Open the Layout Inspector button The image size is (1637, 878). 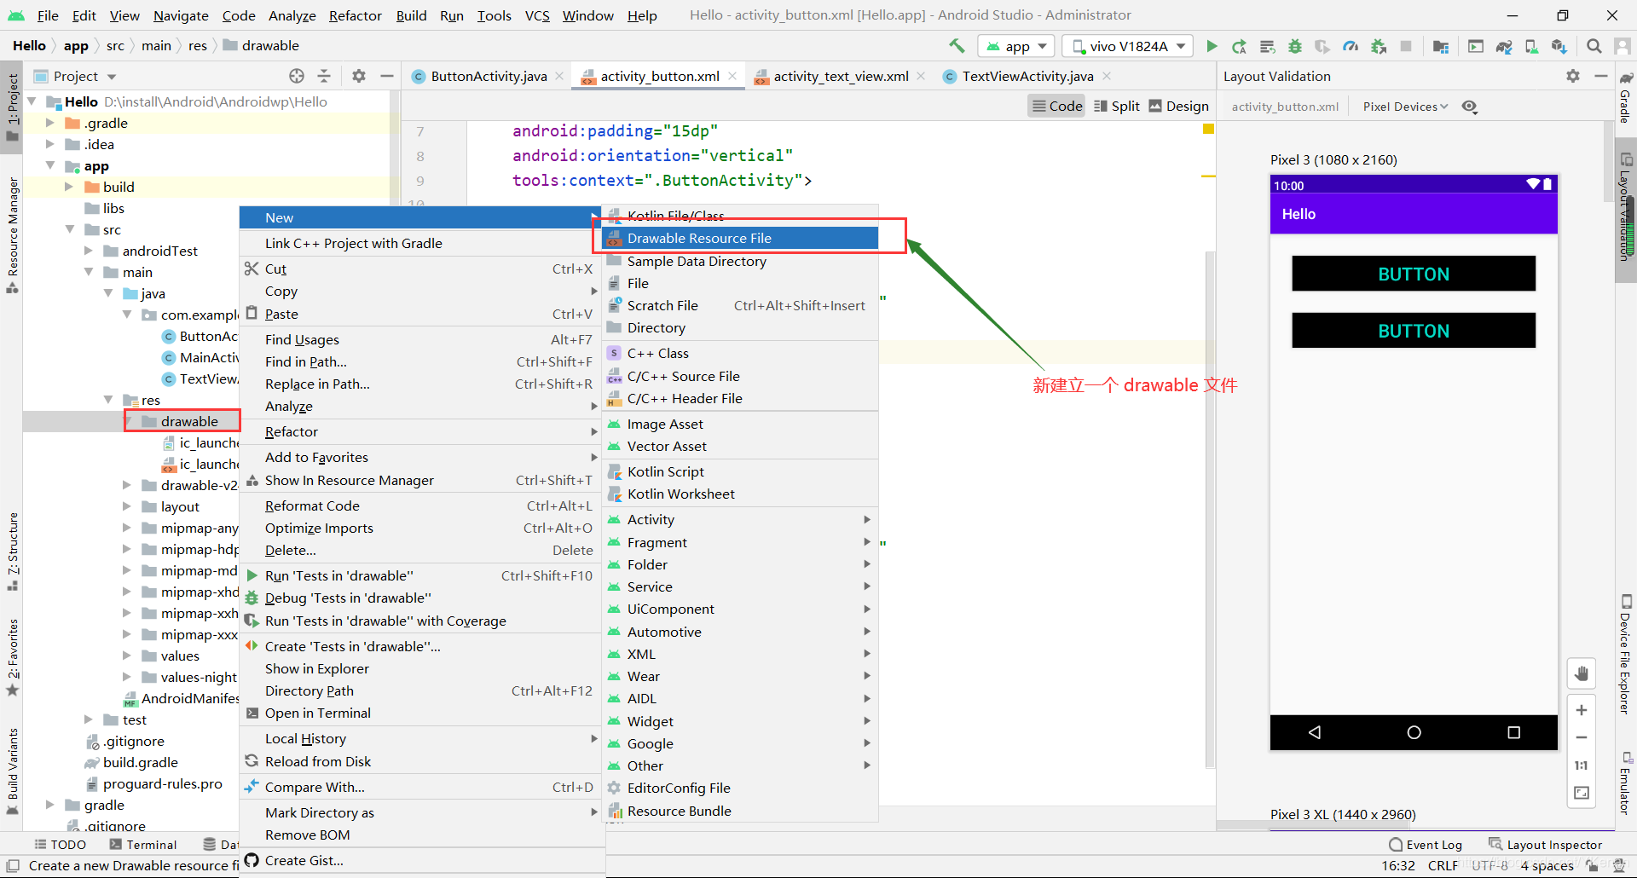1545,844
